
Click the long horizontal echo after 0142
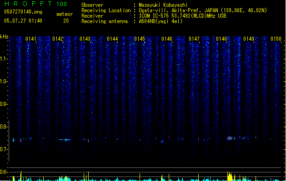point(65,140)
